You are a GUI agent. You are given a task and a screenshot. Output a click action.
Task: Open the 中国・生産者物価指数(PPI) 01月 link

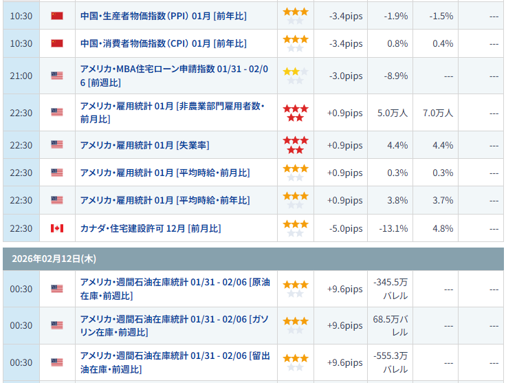(x=163, y=15)
